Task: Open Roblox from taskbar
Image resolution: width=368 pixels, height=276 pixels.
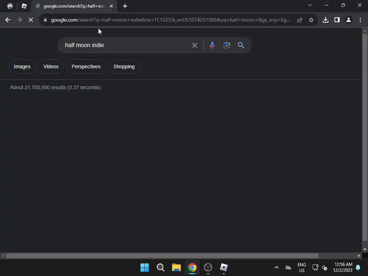Action: pos(224,267)
